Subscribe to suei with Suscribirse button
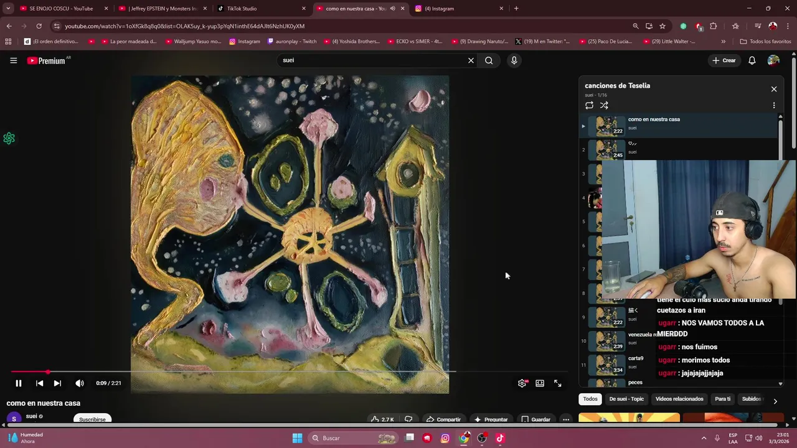This screenshot has width=797, height=448. (x=92, y=419)
